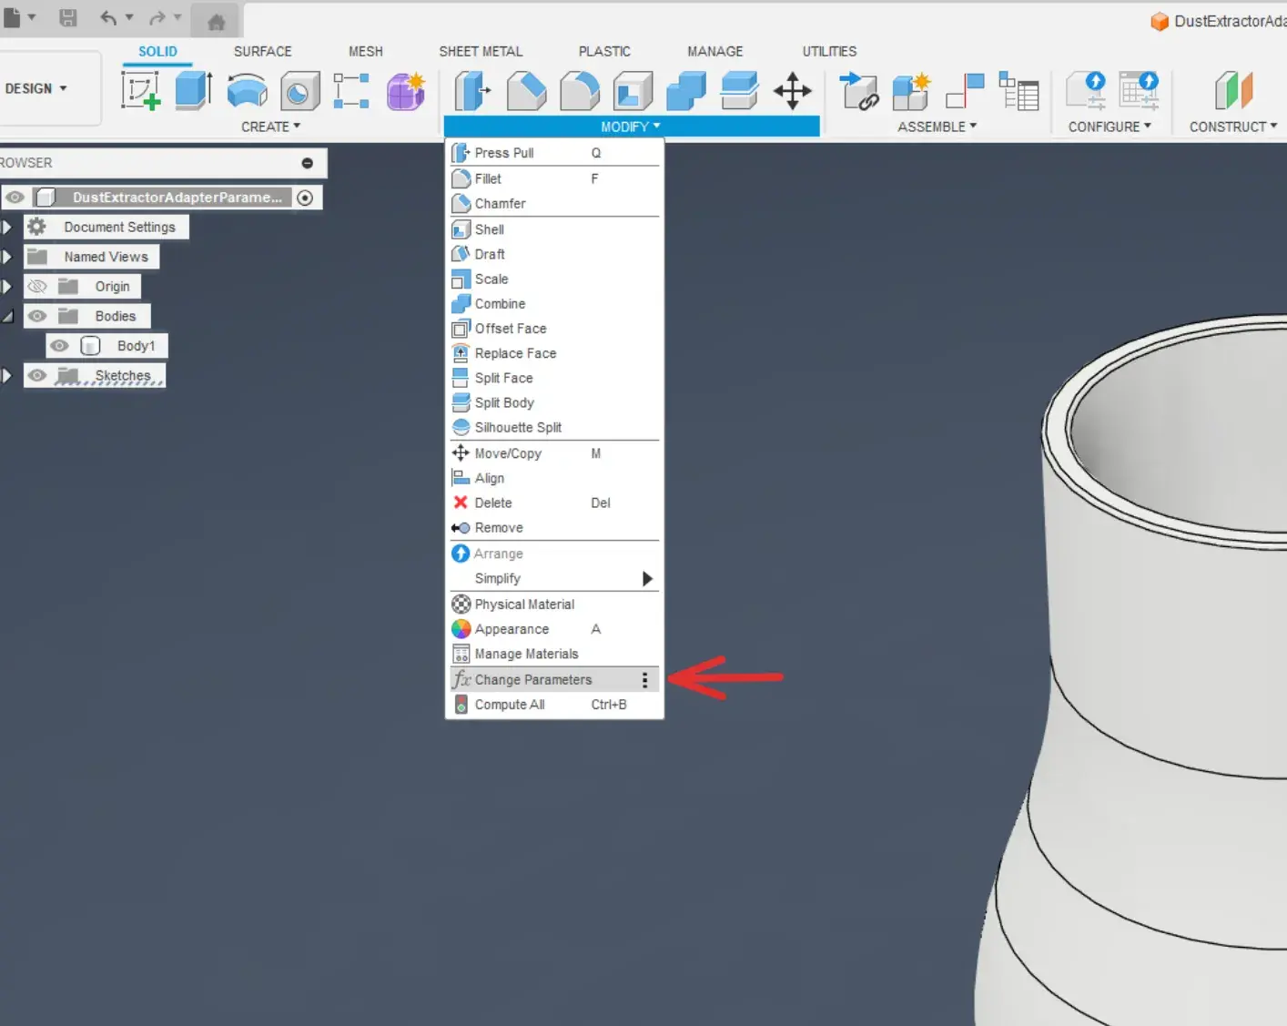The width and height of the screenshot is (1287, 1026).
Task: Open the ASSEMBLE dropdown menu
Action: click(x=937, y=127)
